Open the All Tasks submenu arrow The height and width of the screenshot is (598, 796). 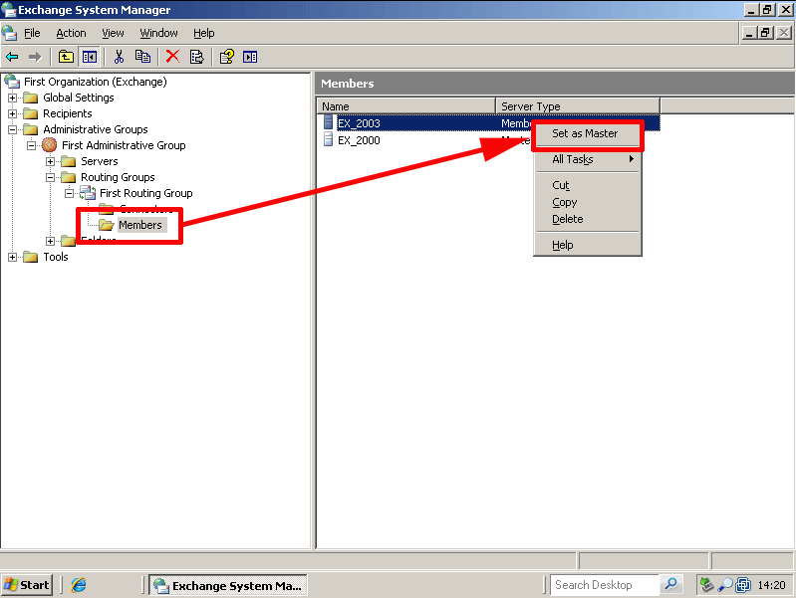(631, 159)
